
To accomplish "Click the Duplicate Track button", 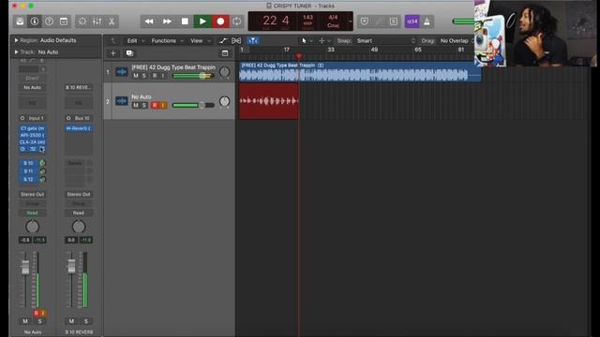I will [129, 53].
